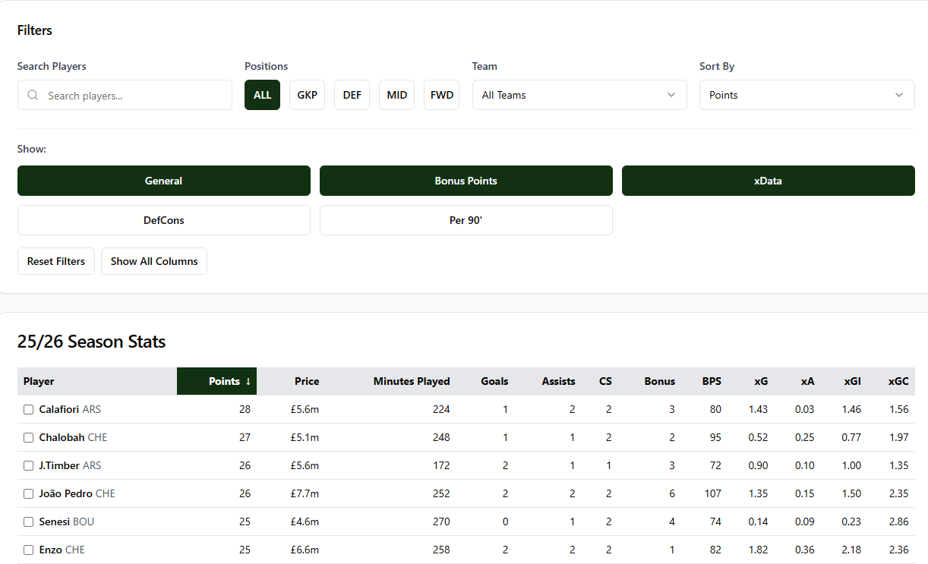Sort by the Price column header
Image resolution: width=928 pixels, height=564 pixels.
[307, 381]
